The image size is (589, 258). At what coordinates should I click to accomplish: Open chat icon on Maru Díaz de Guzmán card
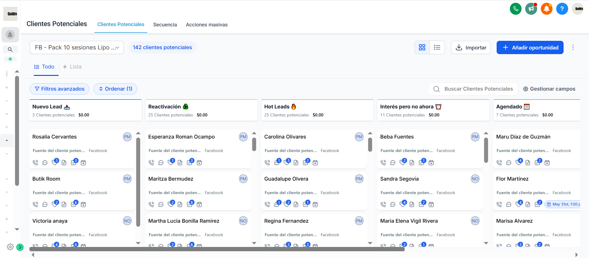(509, 162)
